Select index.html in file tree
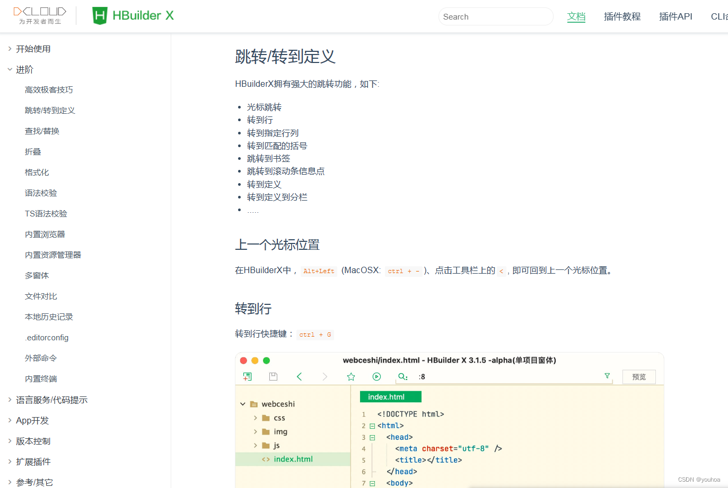Screen dimensions: 728x488 coord(293,459)
